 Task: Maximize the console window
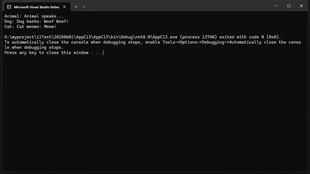[289, 6]
